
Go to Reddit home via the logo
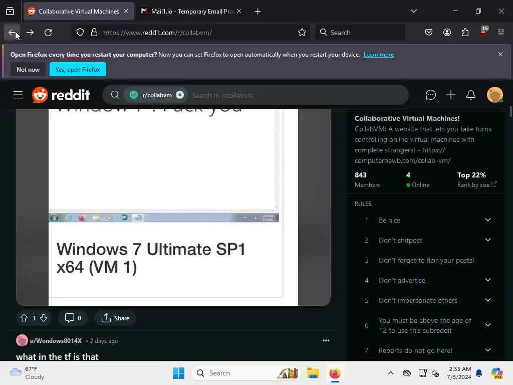coord(61,95)
